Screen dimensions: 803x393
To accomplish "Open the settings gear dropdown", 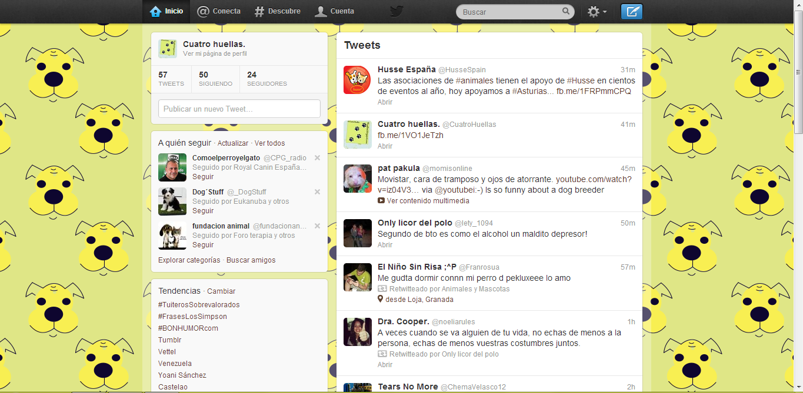I will (597, 12).
